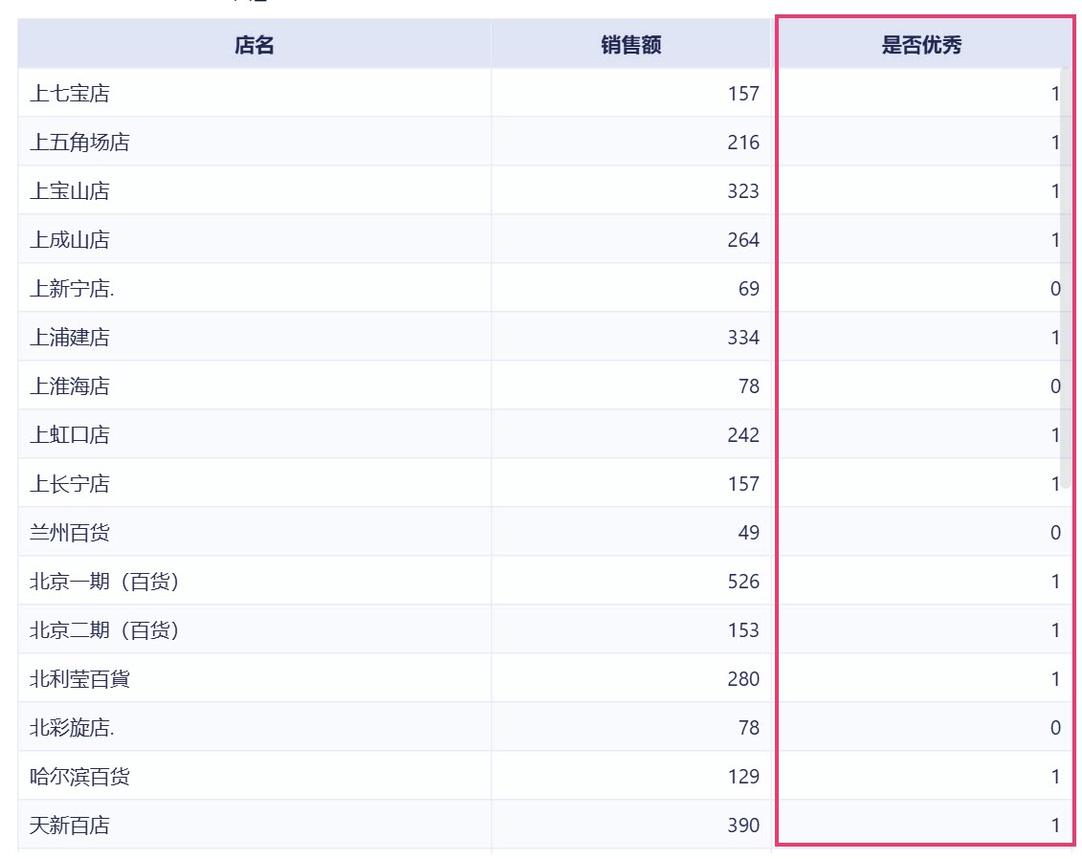This screenshot has width=1082, height=859.
Task: Select the 北京二期（百货） name cell
Action: [254, 630]
